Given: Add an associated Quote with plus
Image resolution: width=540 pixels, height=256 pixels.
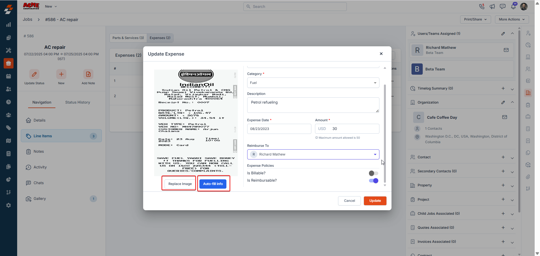Looking at the screenshot, I should tap(503, 228).
